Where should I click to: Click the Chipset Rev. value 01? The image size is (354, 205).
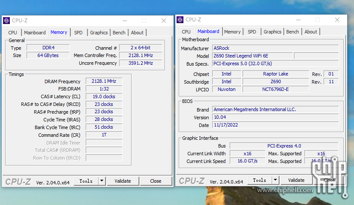pyautogui.click(x=331, y=74)
